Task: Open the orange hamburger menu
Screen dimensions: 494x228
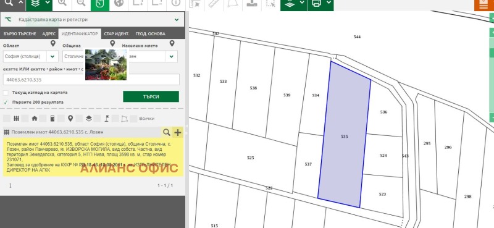Action: (484, 5)
